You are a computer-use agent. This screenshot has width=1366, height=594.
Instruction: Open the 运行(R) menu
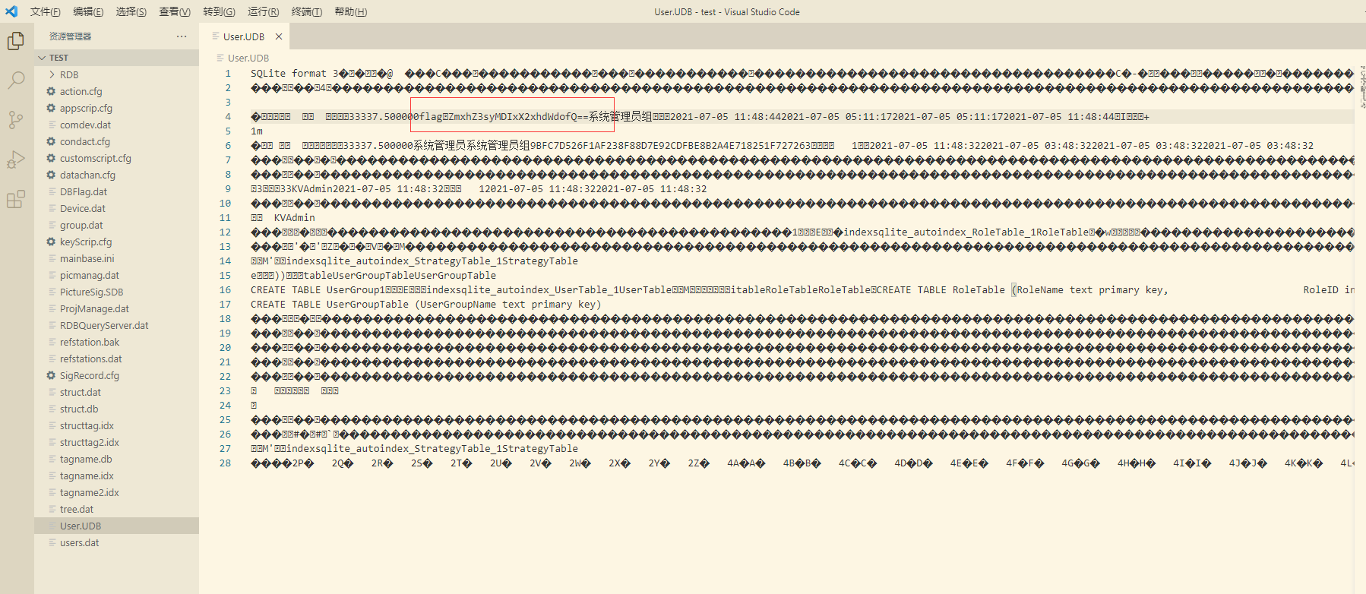(263, 11)
